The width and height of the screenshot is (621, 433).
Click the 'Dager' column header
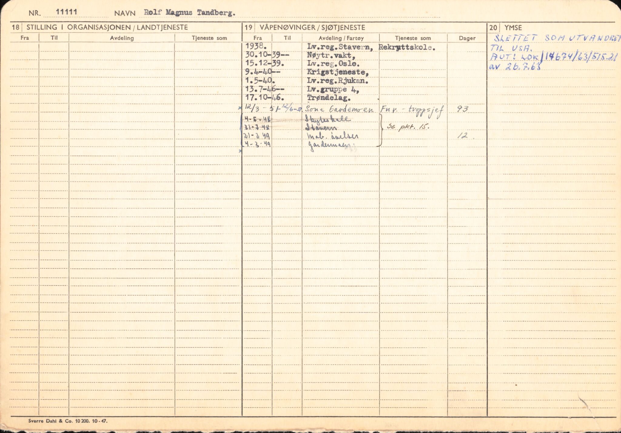tap(467, 38)
